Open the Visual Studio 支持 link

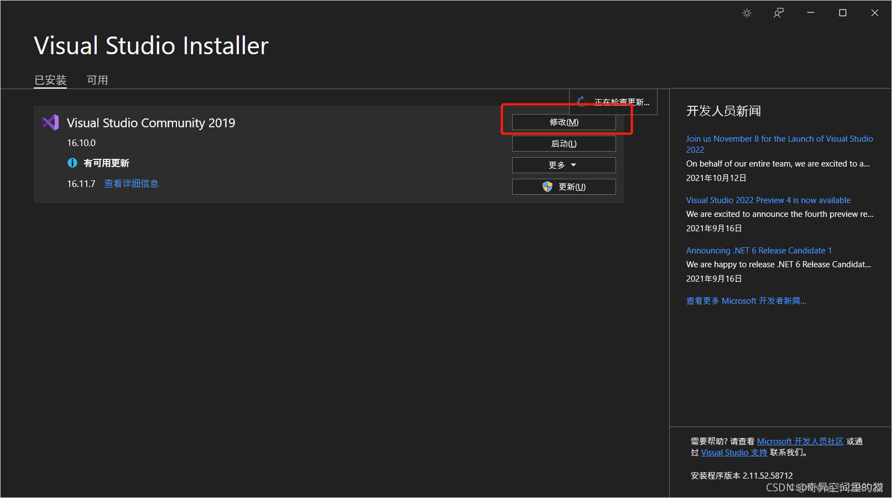734,452
